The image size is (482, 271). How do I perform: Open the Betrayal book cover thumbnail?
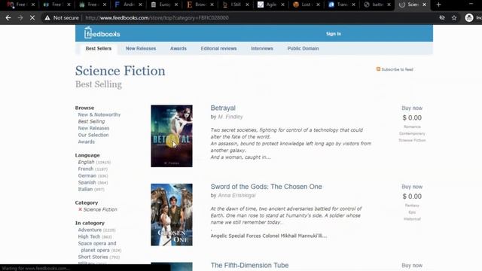[x=172, y=136]
